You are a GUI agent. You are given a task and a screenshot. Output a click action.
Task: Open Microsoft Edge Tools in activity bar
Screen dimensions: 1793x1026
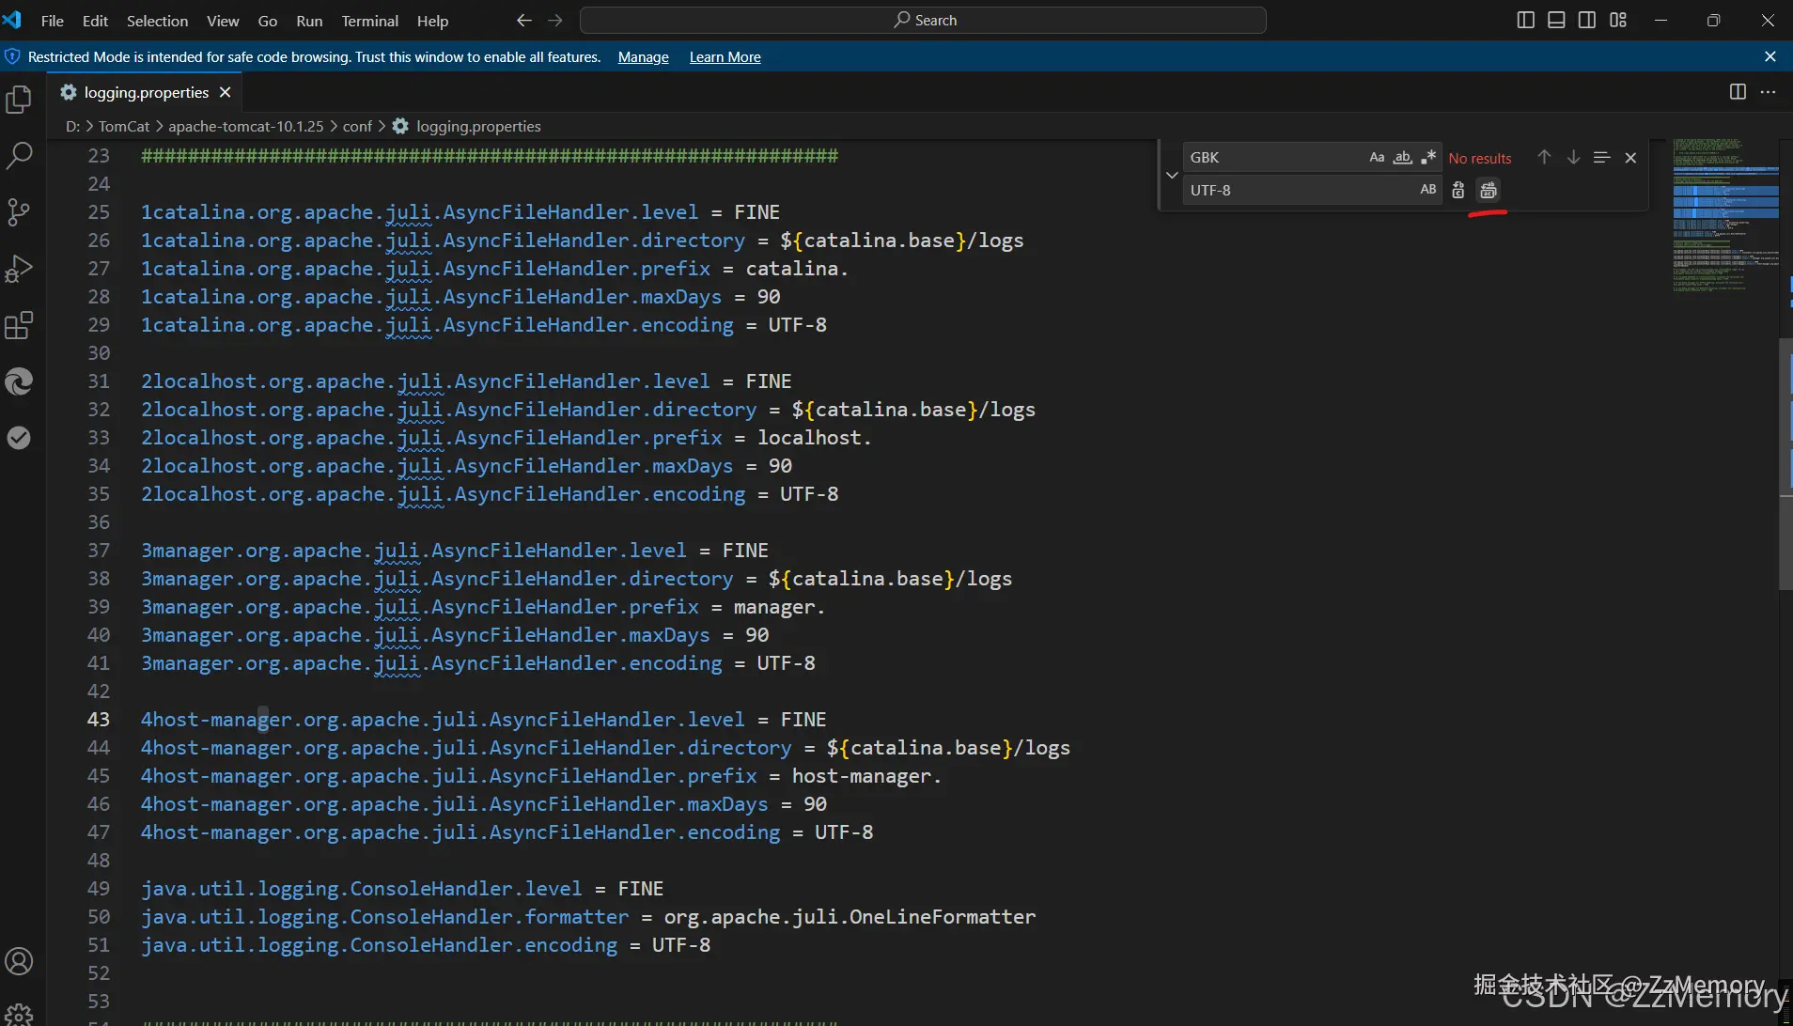click(x=19, y=381)
